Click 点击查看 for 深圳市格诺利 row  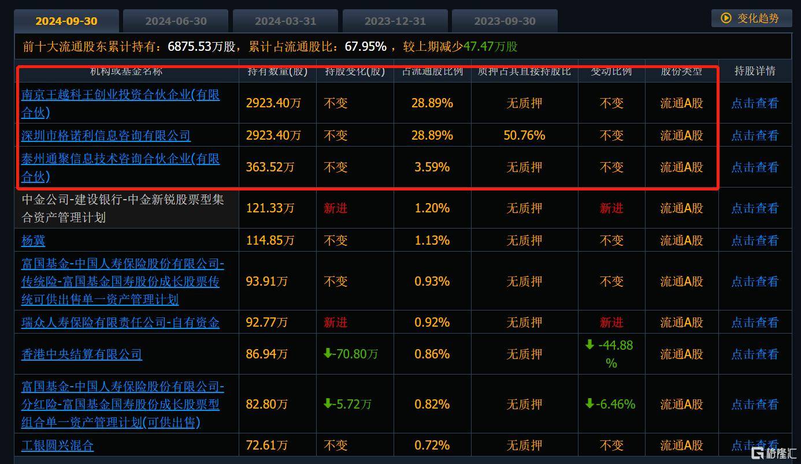coord(755,135)
